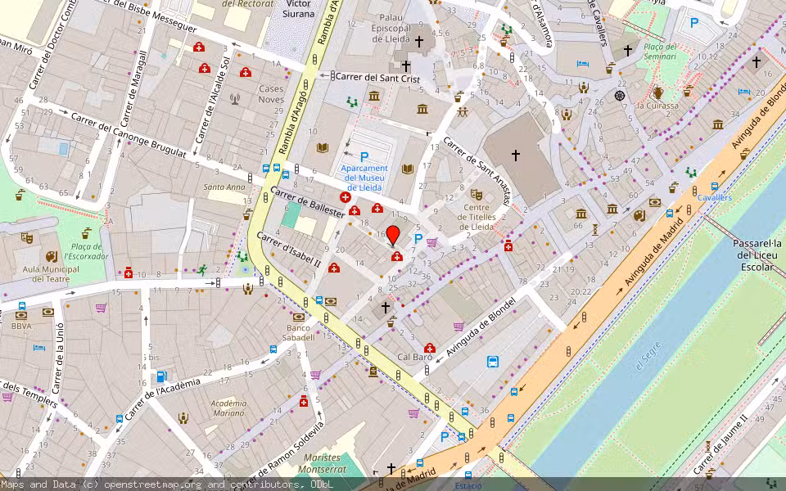Viewport: 786px width, 491px height.
Task: Select 'Carrer de la Unió' street label
Action: [57, 358]
